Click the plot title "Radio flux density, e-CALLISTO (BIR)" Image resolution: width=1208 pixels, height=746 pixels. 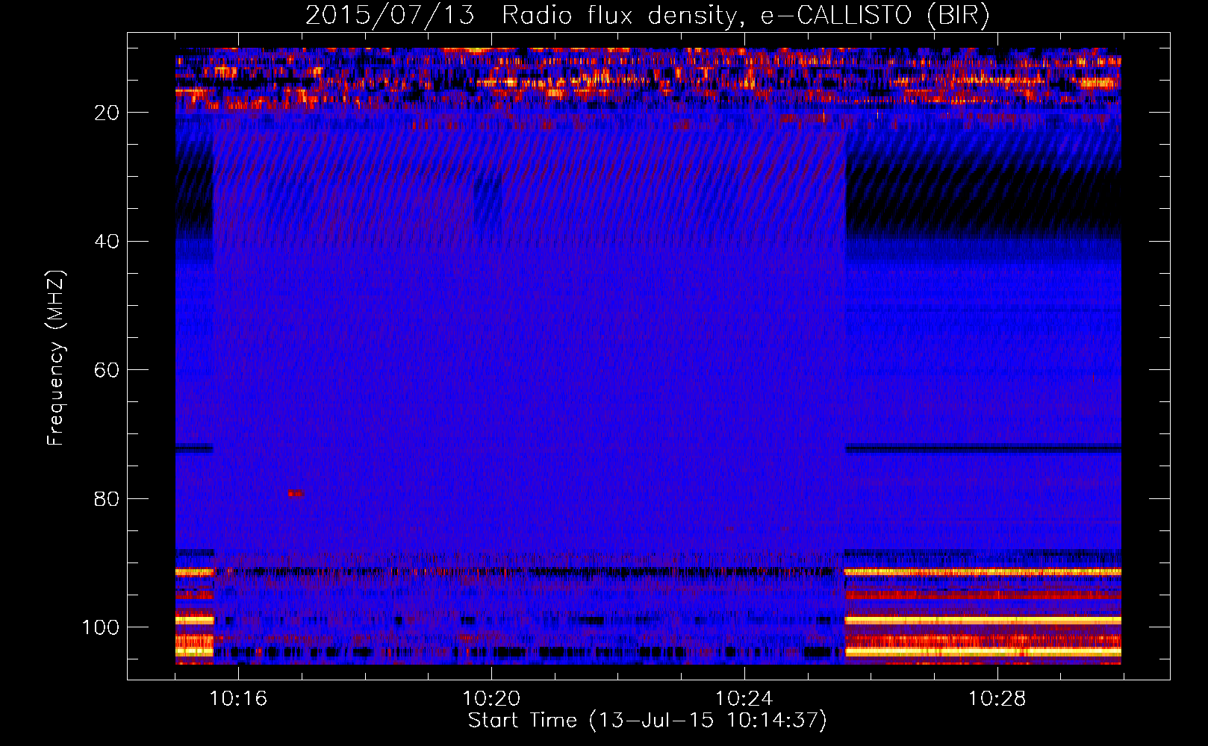746,15
